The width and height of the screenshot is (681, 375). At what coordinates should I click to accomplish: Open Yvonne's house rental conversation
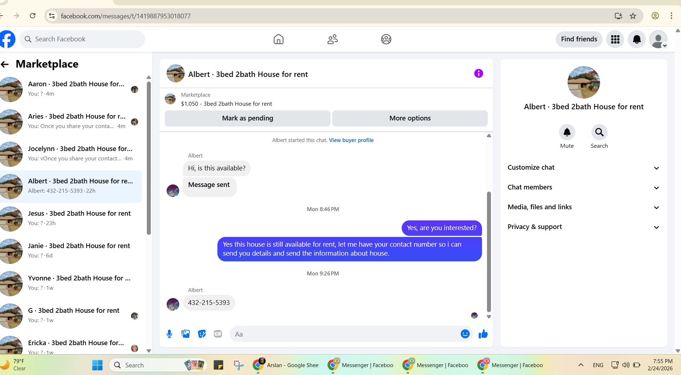pos(71,283)
